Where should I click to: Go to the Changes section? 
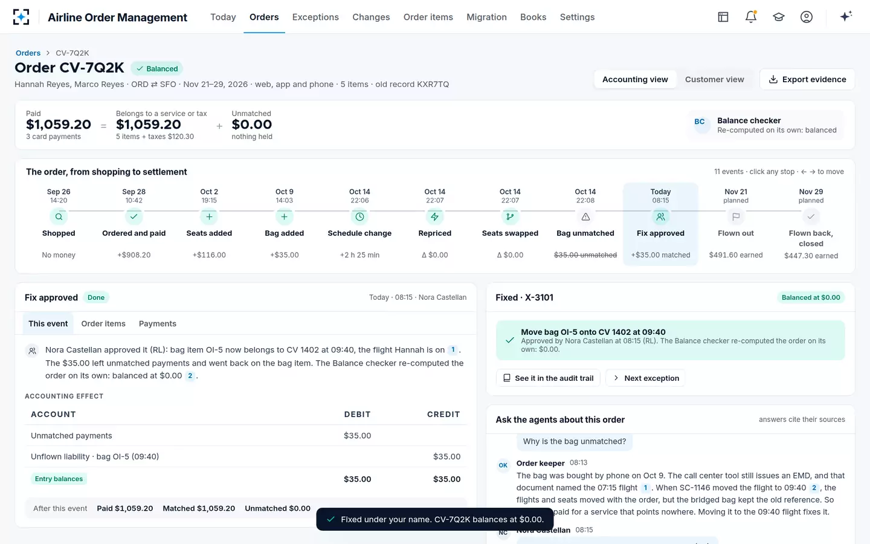click(371, 17)
